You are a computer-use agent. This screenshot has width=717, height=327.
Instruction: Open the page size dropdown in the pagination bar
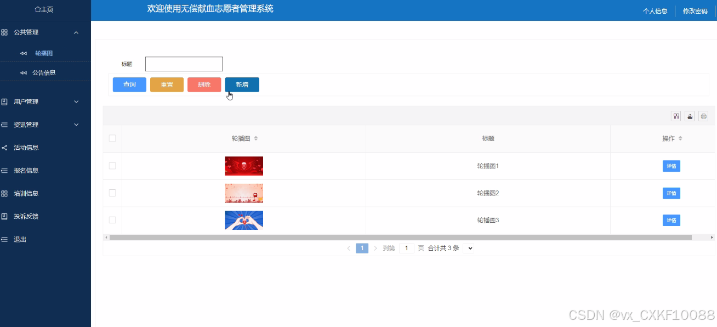tap(469, 248)
